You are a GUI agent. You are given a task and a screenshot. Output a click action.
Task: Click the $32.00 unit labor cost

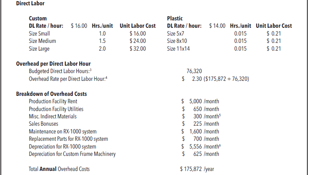137,49
